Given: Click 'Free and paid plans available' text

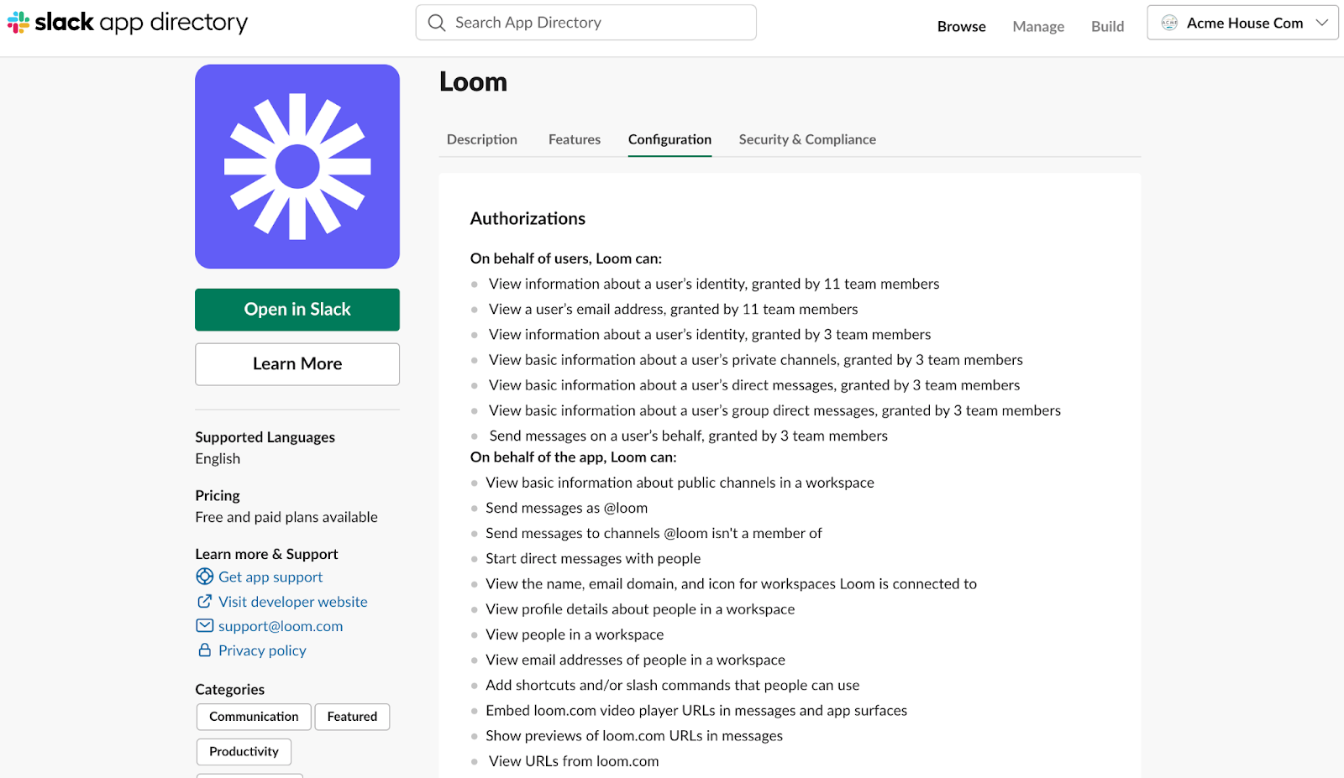Looking at the screenshot, I should [x=286, y=517].
